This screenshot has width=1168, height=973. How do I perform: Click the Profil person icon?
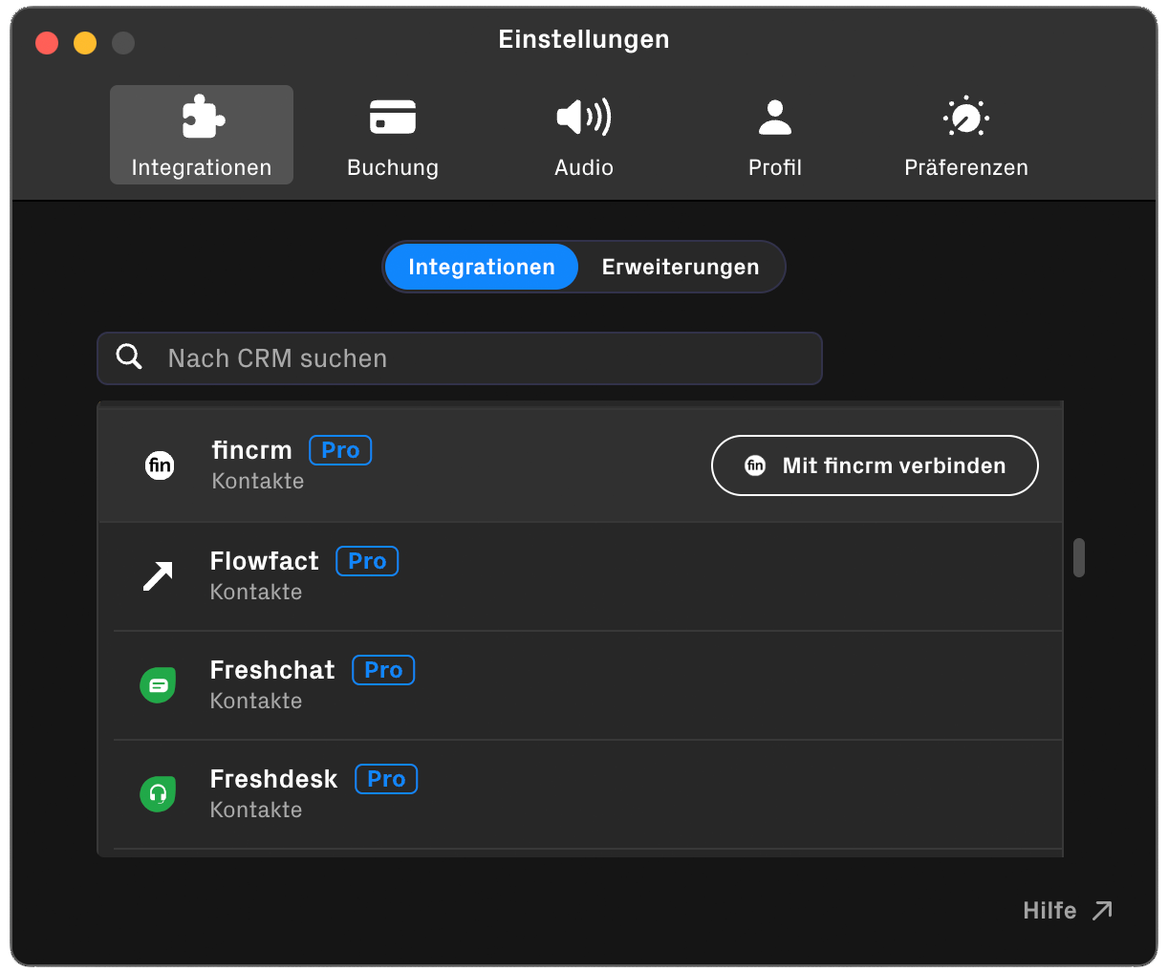(775, 116)
